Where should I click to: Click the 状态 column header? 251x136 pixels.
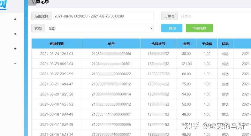click(x=225, y=44)
